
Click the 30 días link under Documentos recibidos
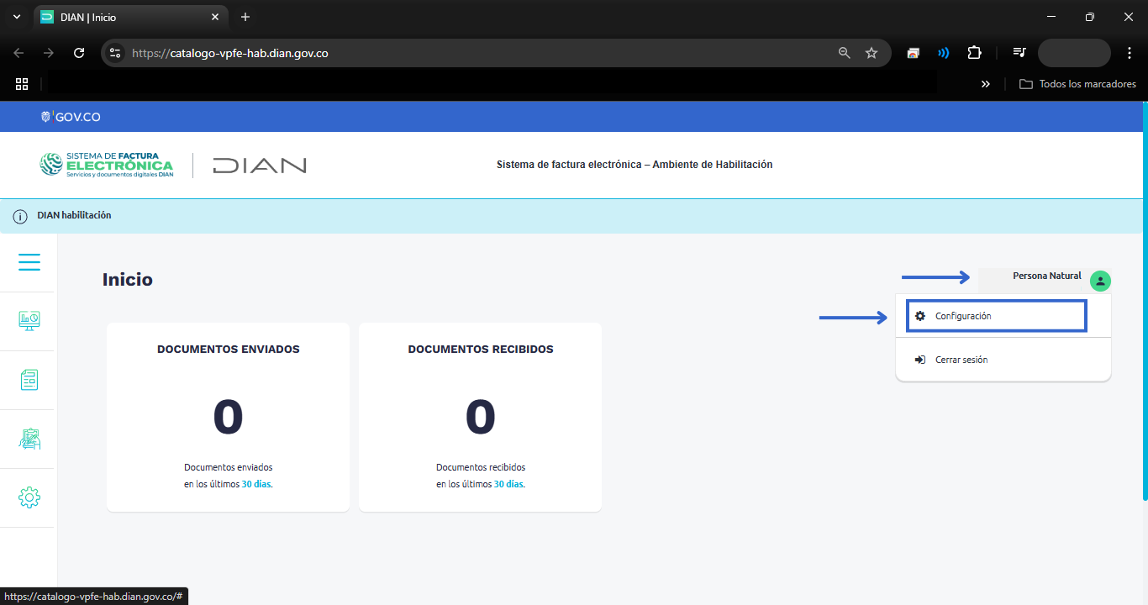tap(508, 484)
